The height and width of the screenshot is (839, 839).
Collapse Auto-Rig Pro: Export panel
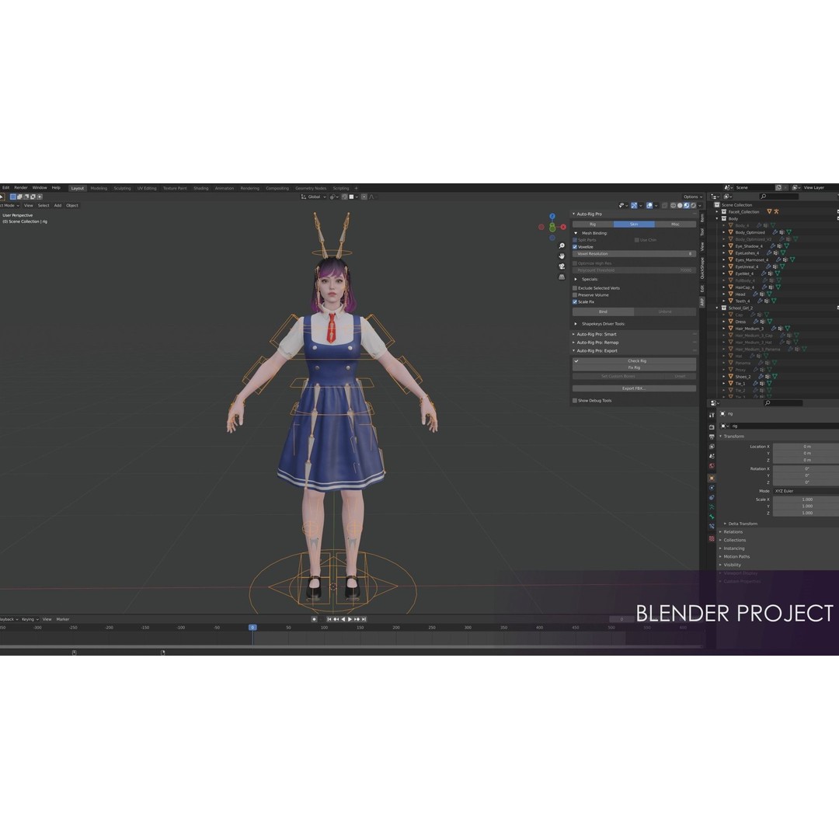(x=573, y=350)
